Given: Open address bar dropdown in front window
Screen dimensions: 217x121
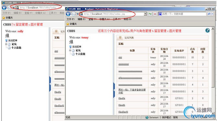Looking at the screenshot, I should [x=145, y=14].
